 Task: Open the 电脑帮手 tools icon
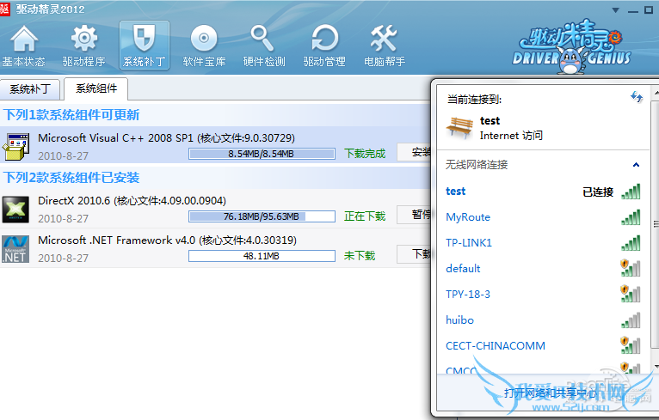point(385,46)
